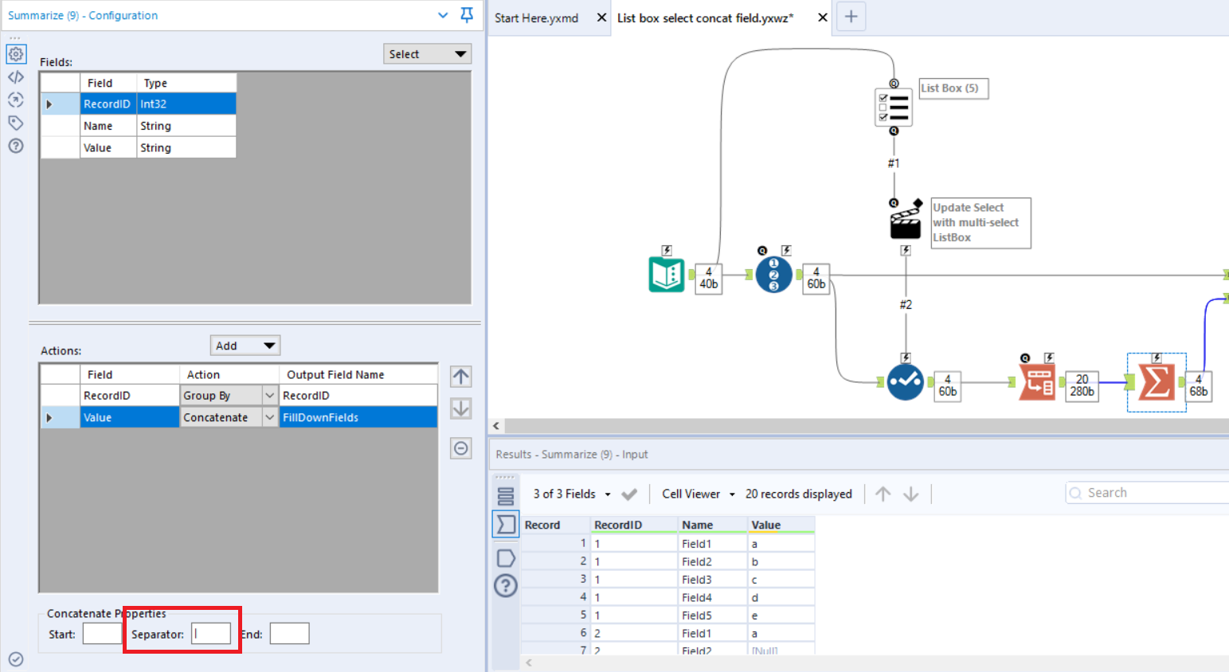Click the Separator input field
Viewport: 1229px width, 672px height.
coord(211,634)
